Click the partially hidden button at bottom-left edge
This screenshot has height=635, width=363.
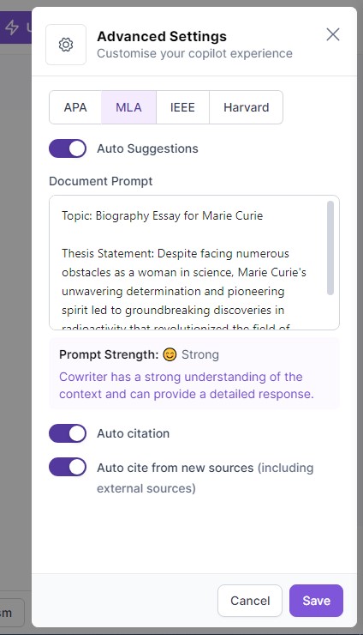pyautogui.click(x=12, y=613)
